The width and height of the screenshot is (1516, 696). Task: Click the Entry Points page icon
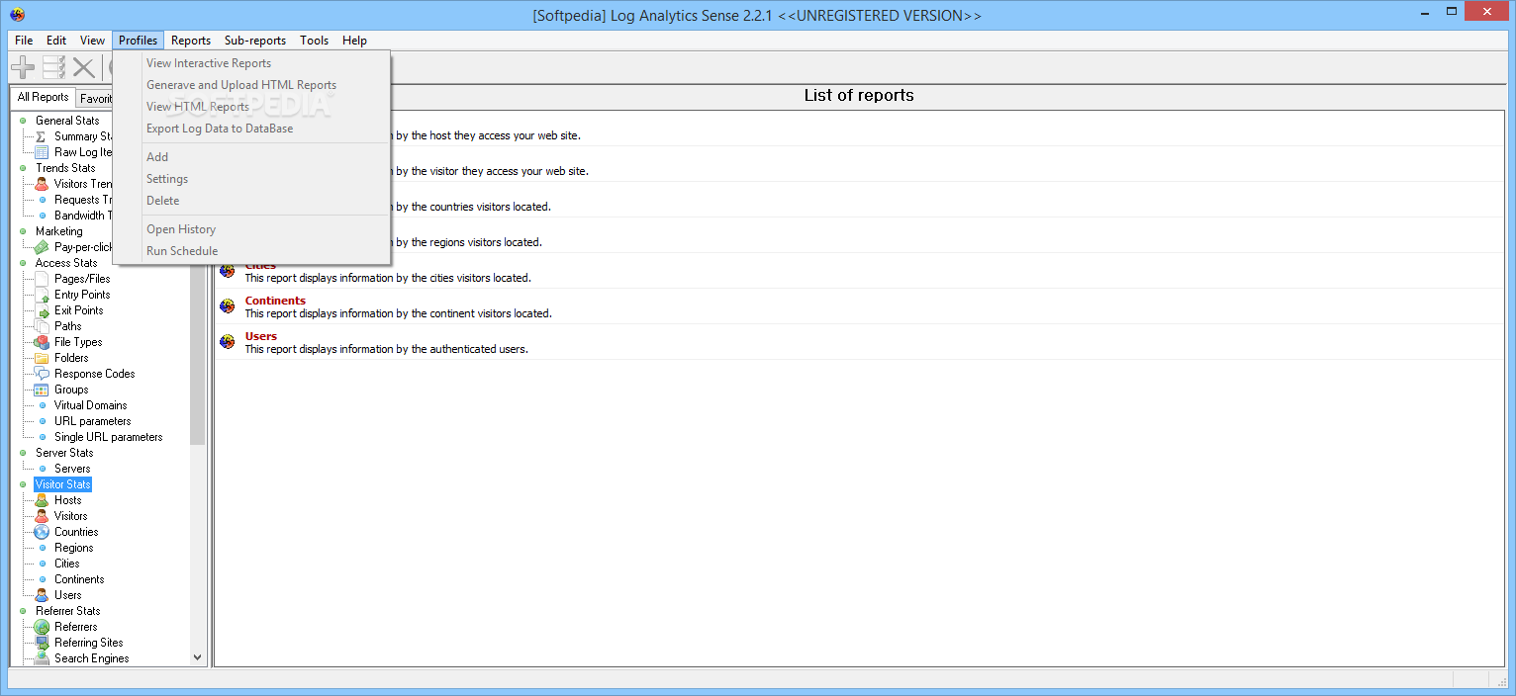[42, 295]
